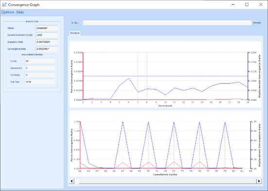Click the Status field showing Completed

[x=47, y=28]
